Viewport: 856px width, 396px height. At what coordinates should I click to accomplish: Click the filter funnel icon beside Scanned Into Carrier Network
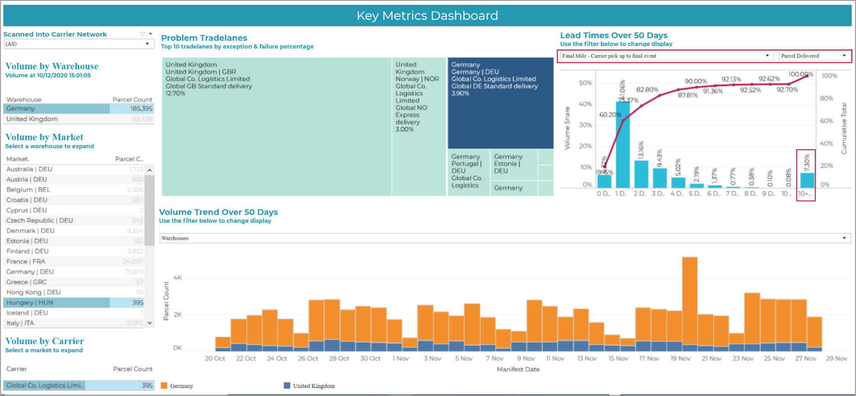click(142, 34)
